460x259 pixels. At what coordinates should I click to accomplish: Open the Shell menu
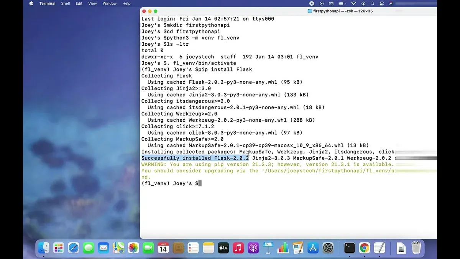coord(66,3)
